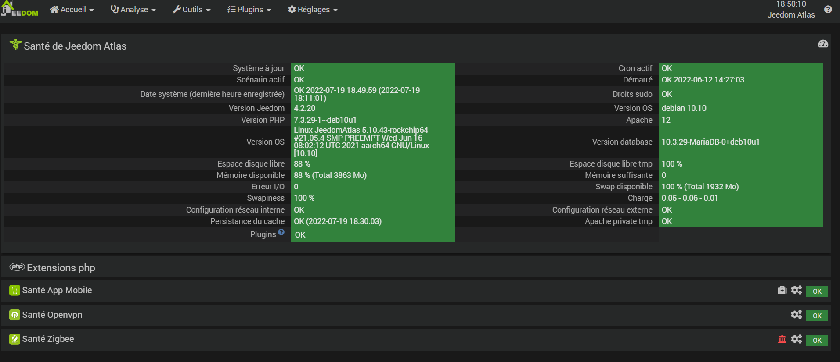
Task: Click the Démarré value OK 2022-06-12 14:27:03
Action: click(x=703, y=80)
